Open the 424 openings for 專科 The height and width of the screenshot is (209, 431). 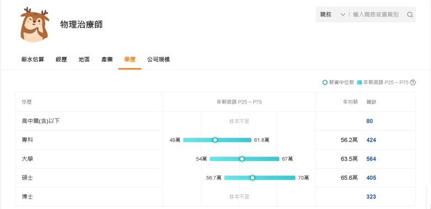pos(371,140)
